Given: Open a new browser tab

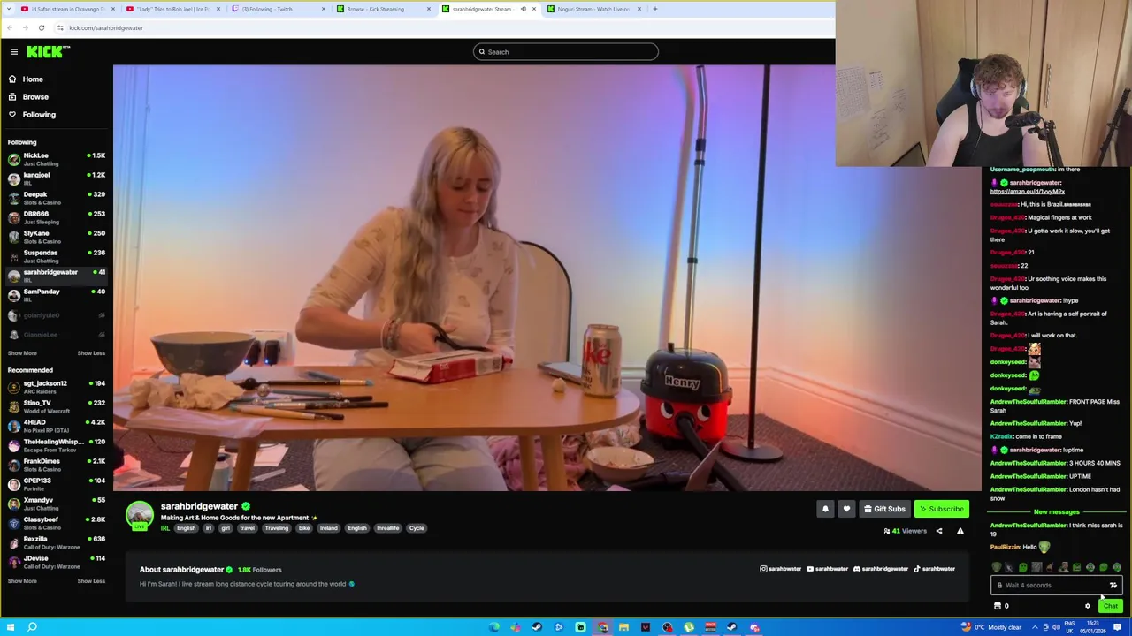Looking at the screenshot, I should point(654,9).
